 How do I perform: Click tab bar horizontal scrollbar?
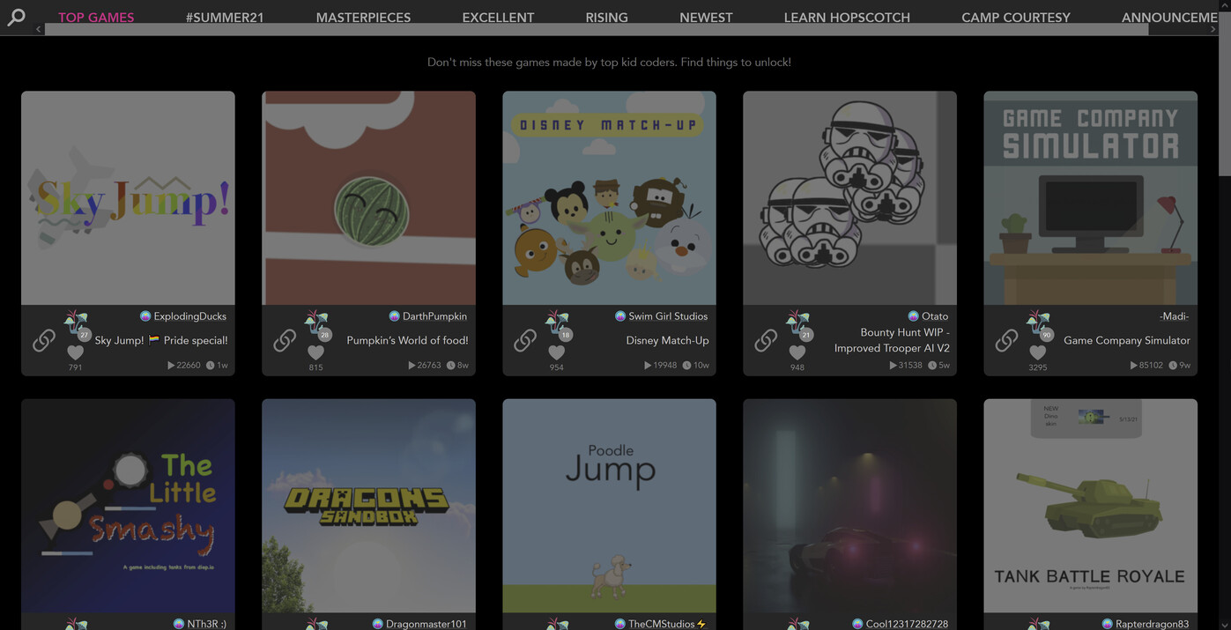pos(597,29)
